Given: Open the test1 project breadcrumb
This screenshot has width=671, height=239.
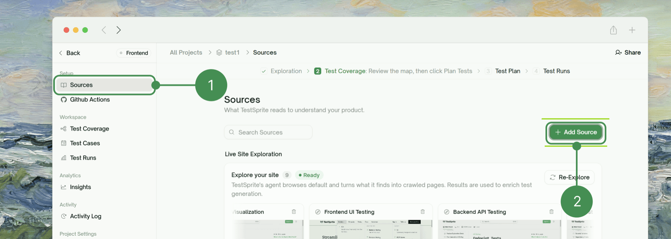Looking at the screenshot, I should [232, 52].
